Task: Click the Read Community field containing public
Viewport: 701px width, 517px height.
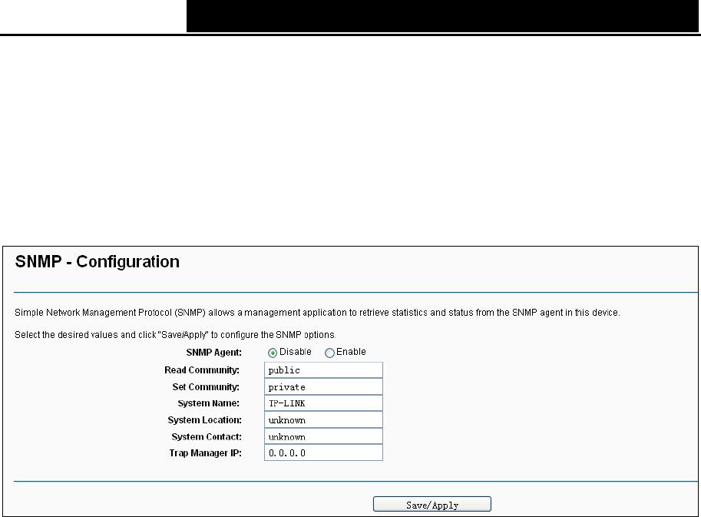Action: pyautogui.click(x=323, y=370)
